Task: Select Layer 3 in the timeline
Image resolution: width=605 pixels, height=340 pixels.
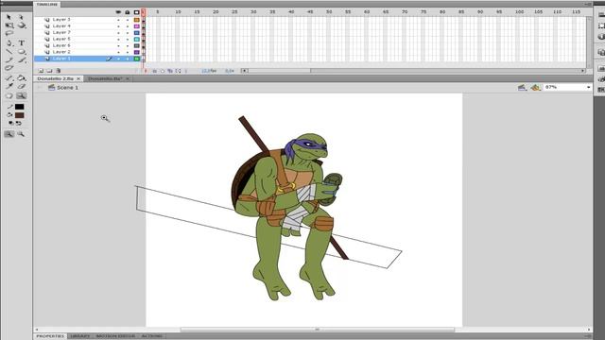Action: pos(61,19)
